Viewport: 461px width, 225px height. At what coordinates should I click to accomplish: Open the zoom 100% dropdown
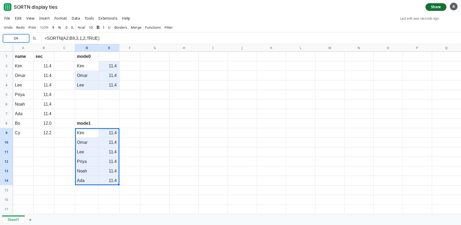[x=44, y=27]
